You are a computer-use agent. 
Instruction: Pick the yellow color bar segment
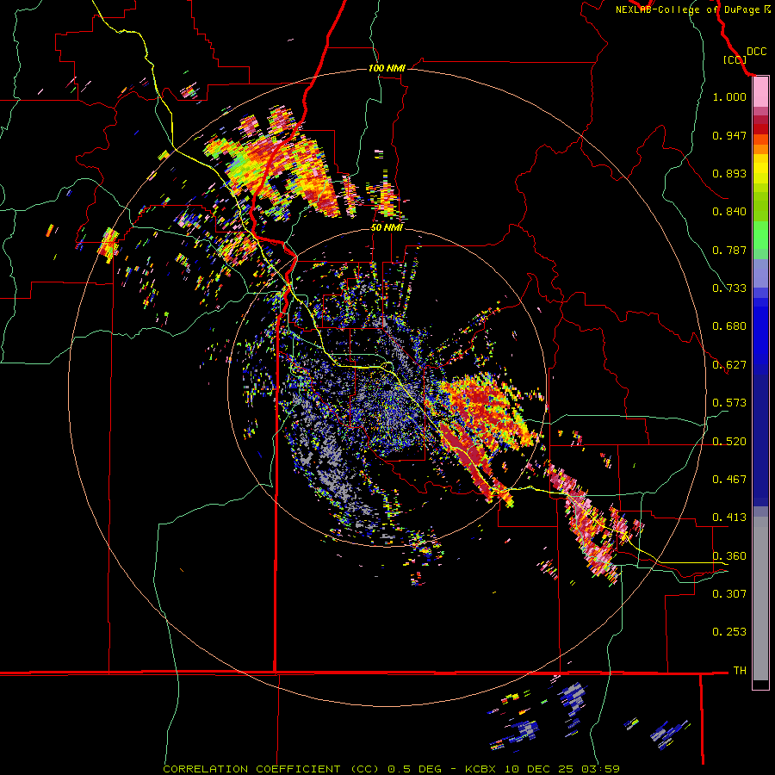click(760, 169)
